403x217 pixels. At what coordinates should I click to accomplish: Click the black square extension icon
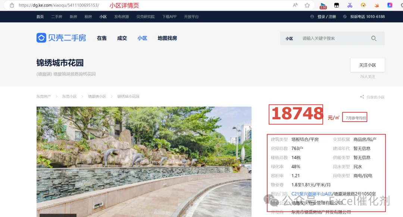tap(337, 5)
